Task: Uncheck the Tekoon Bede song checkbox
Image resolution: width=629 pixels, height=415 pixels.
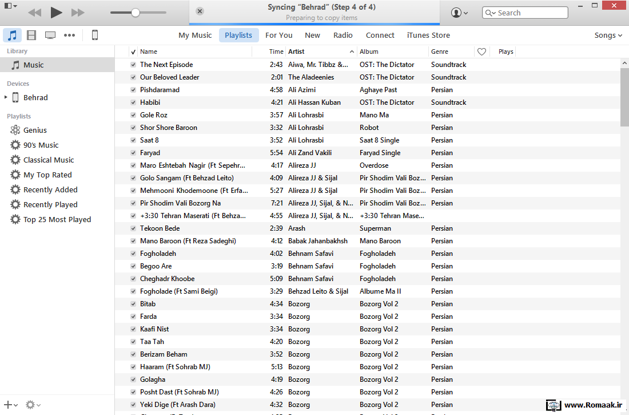Action: pos(133,228)
